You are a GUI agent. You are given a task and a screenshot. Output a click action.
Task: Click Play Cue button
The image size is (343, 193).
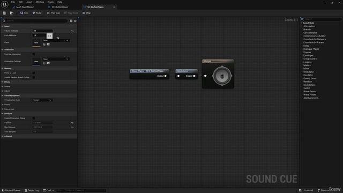pyautogui.click(x=54, y=13)
